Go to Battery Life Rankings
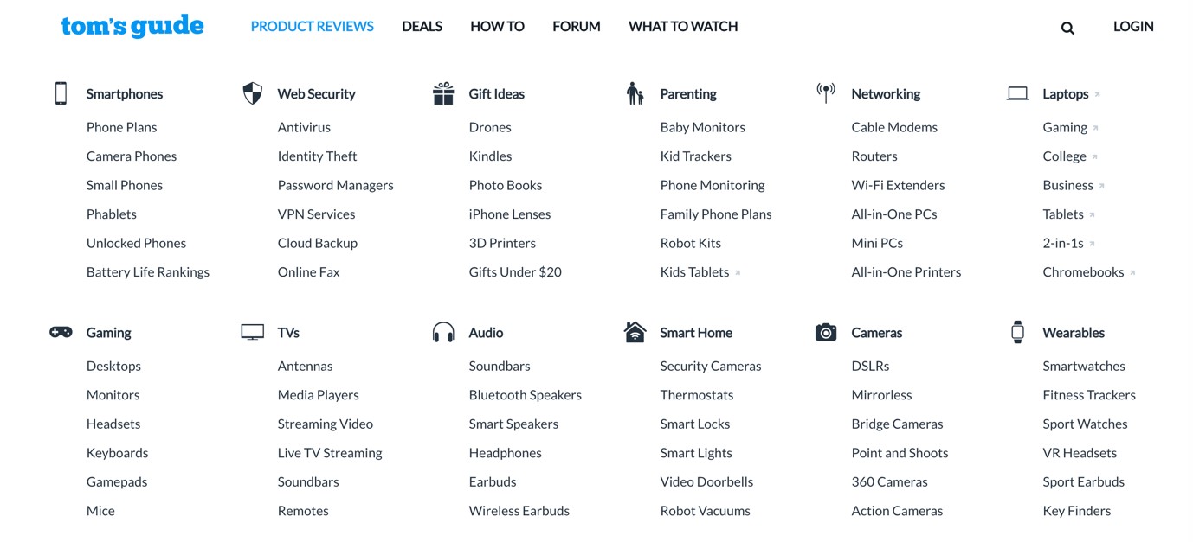Image resolution: width=1193 pixels, height=542 pixels. click(148, 271)
